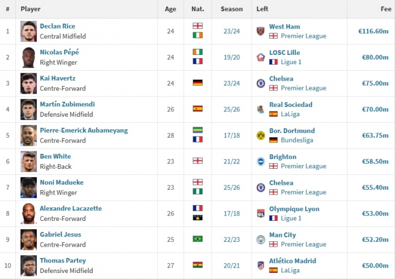
Task: Click the Brighton club crest icon
Action: [x=261, y=161]
